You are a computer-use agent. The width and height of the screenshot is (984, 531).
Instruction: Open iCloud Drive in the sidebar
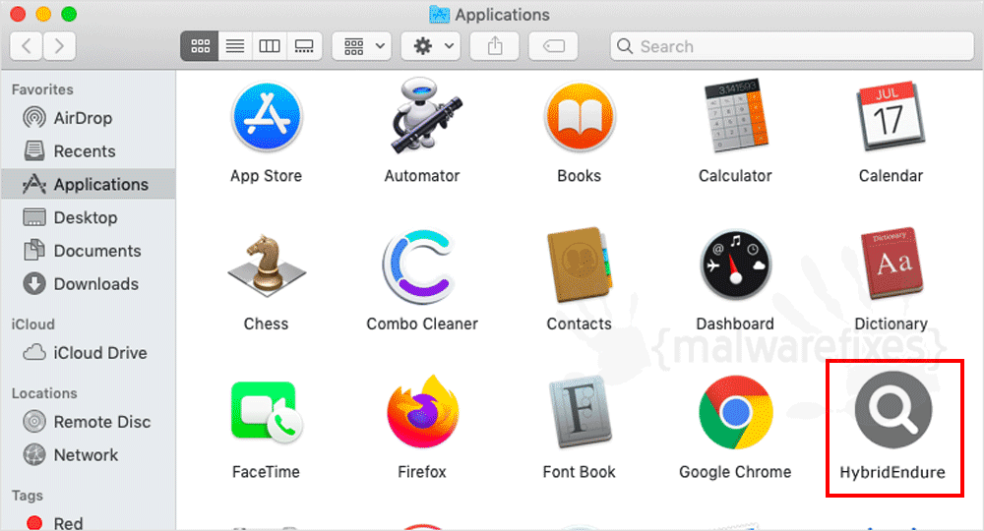coord(88,353)
